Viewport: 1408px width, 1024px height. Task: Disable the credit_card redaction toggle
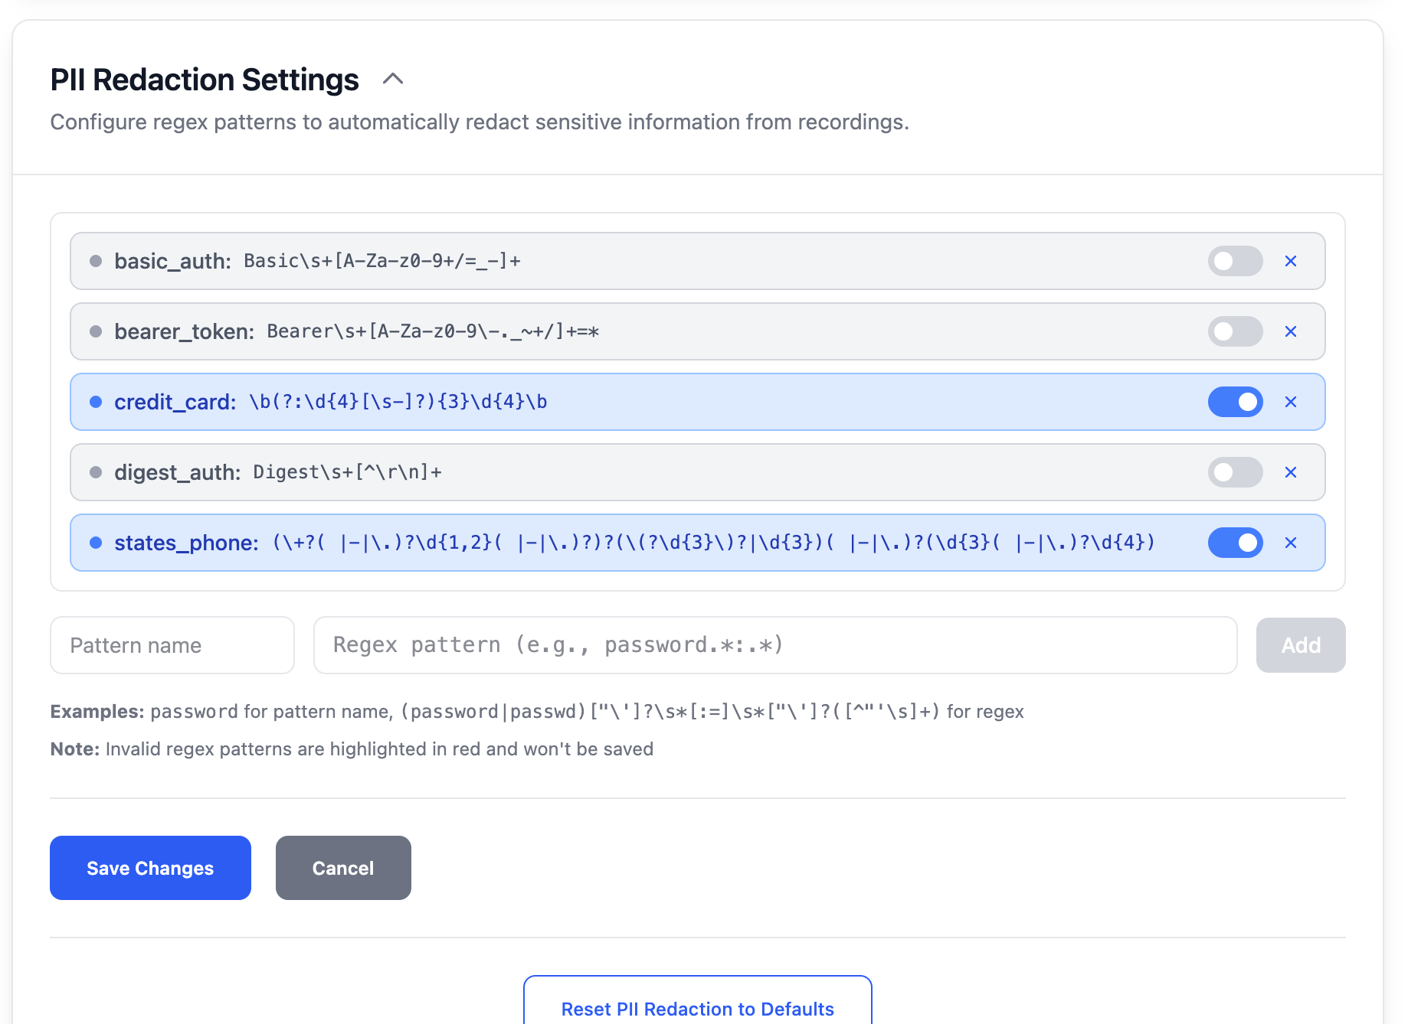click(x=1235, y=402)
